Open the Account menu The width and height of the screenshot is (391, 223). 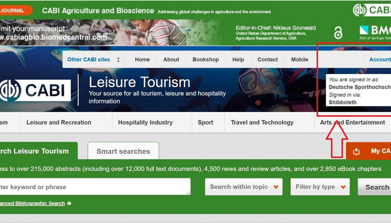point(380,60)
